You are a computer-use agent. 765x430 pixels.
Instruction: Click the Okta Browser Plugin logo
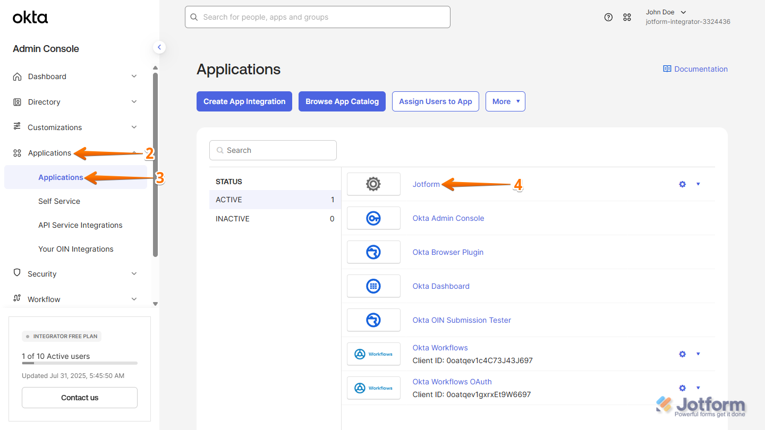click(373, 252)
